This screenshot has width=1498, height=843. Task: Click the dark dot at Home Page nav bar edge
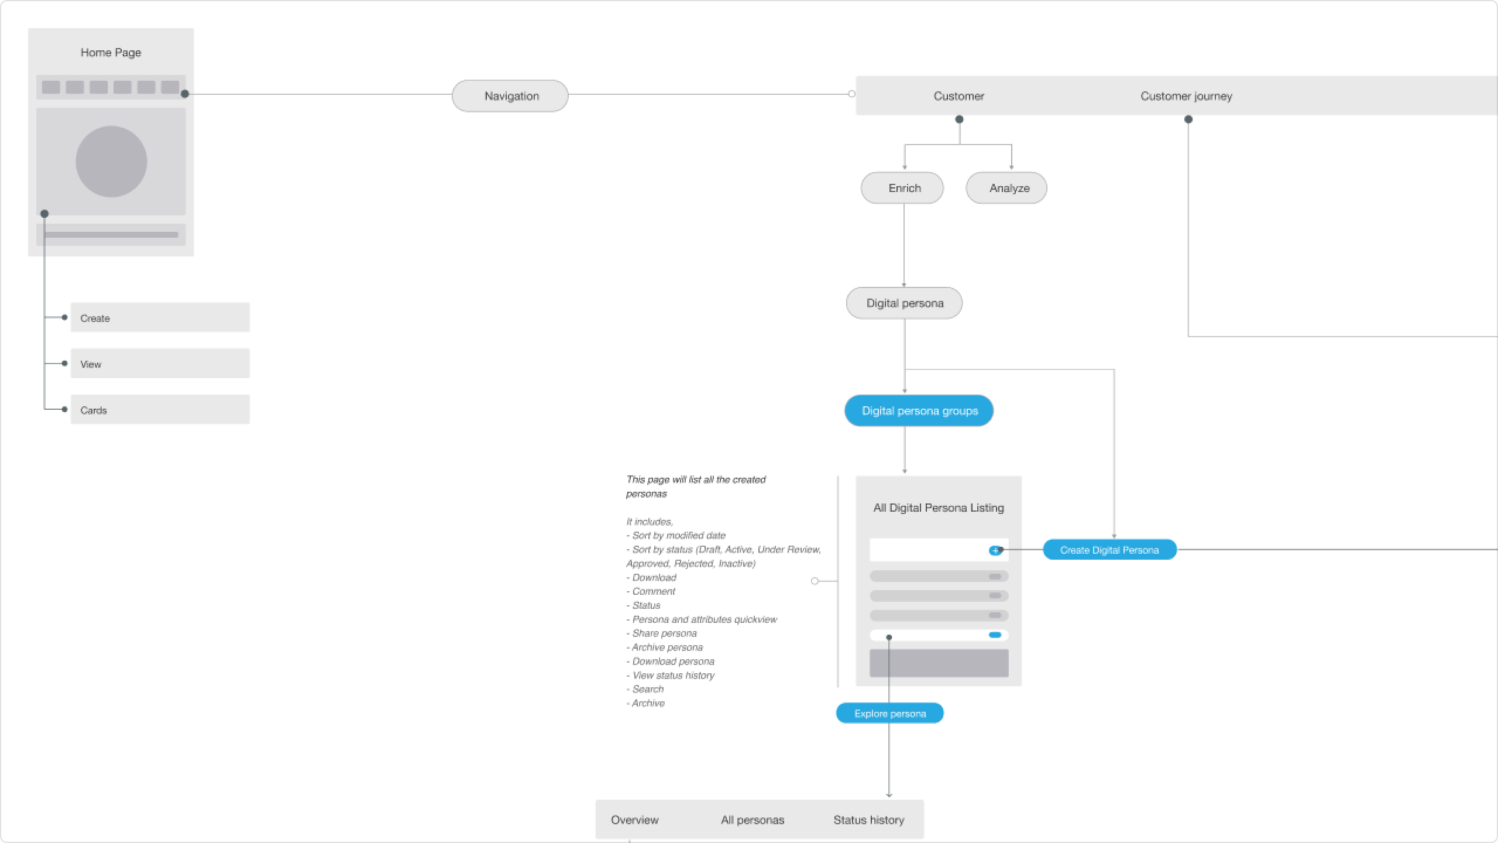point(185,94)
